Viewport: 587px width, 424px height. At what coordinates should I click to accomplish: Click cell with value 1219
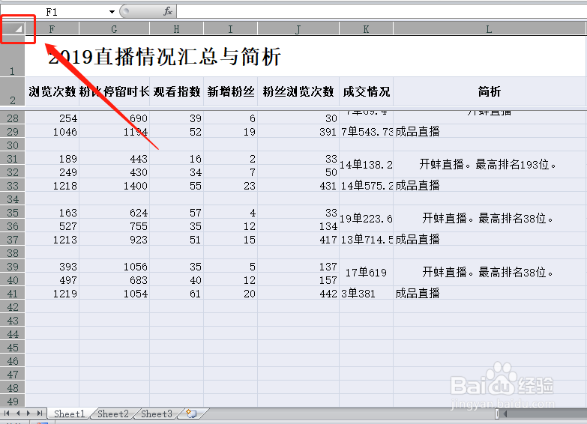52,294
